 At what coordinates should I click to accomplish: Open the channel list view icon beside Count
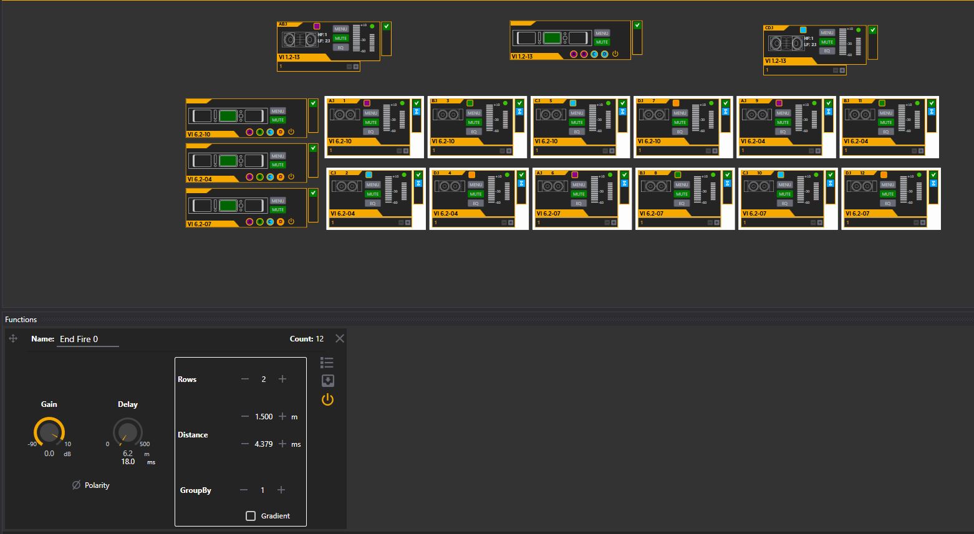pos(327,362)
